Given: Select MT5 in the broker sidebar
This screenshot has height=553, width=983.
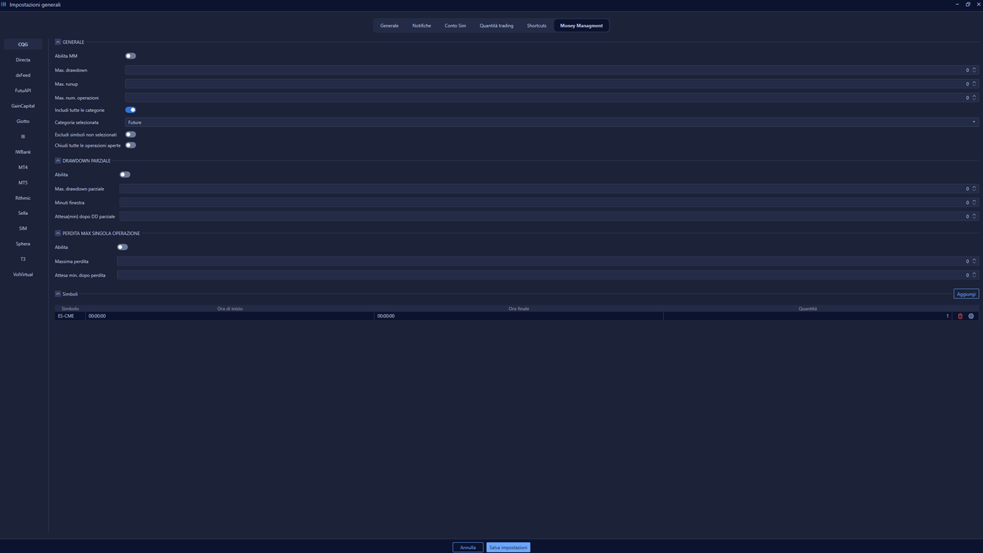Looking at the screenshot, I should click(x=23, y=182).
